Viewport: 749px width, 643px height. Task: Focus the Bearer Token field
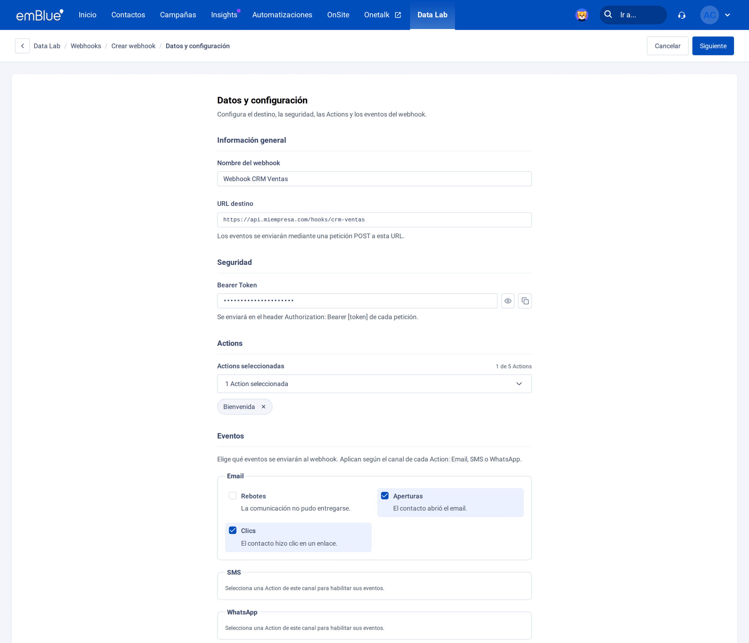357,301
